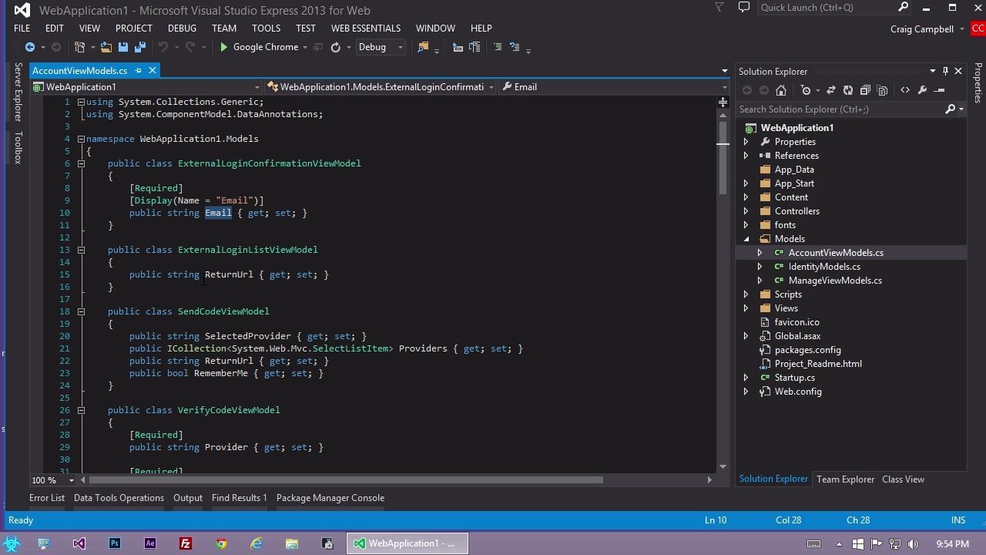Switch to the Team Explorer tab

(845, 479)
